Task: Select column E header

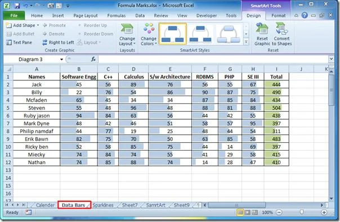Action: (170, 69)
